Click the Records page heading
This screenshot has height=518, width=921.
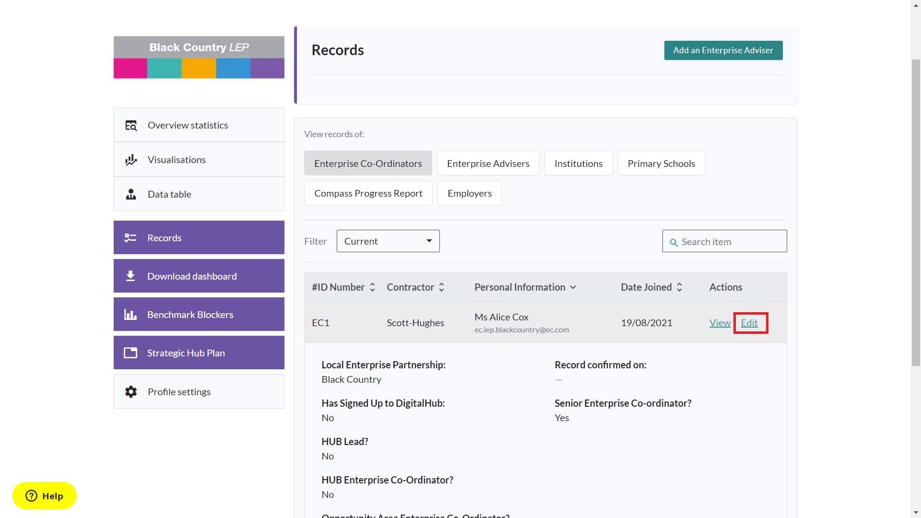point(338,50)
